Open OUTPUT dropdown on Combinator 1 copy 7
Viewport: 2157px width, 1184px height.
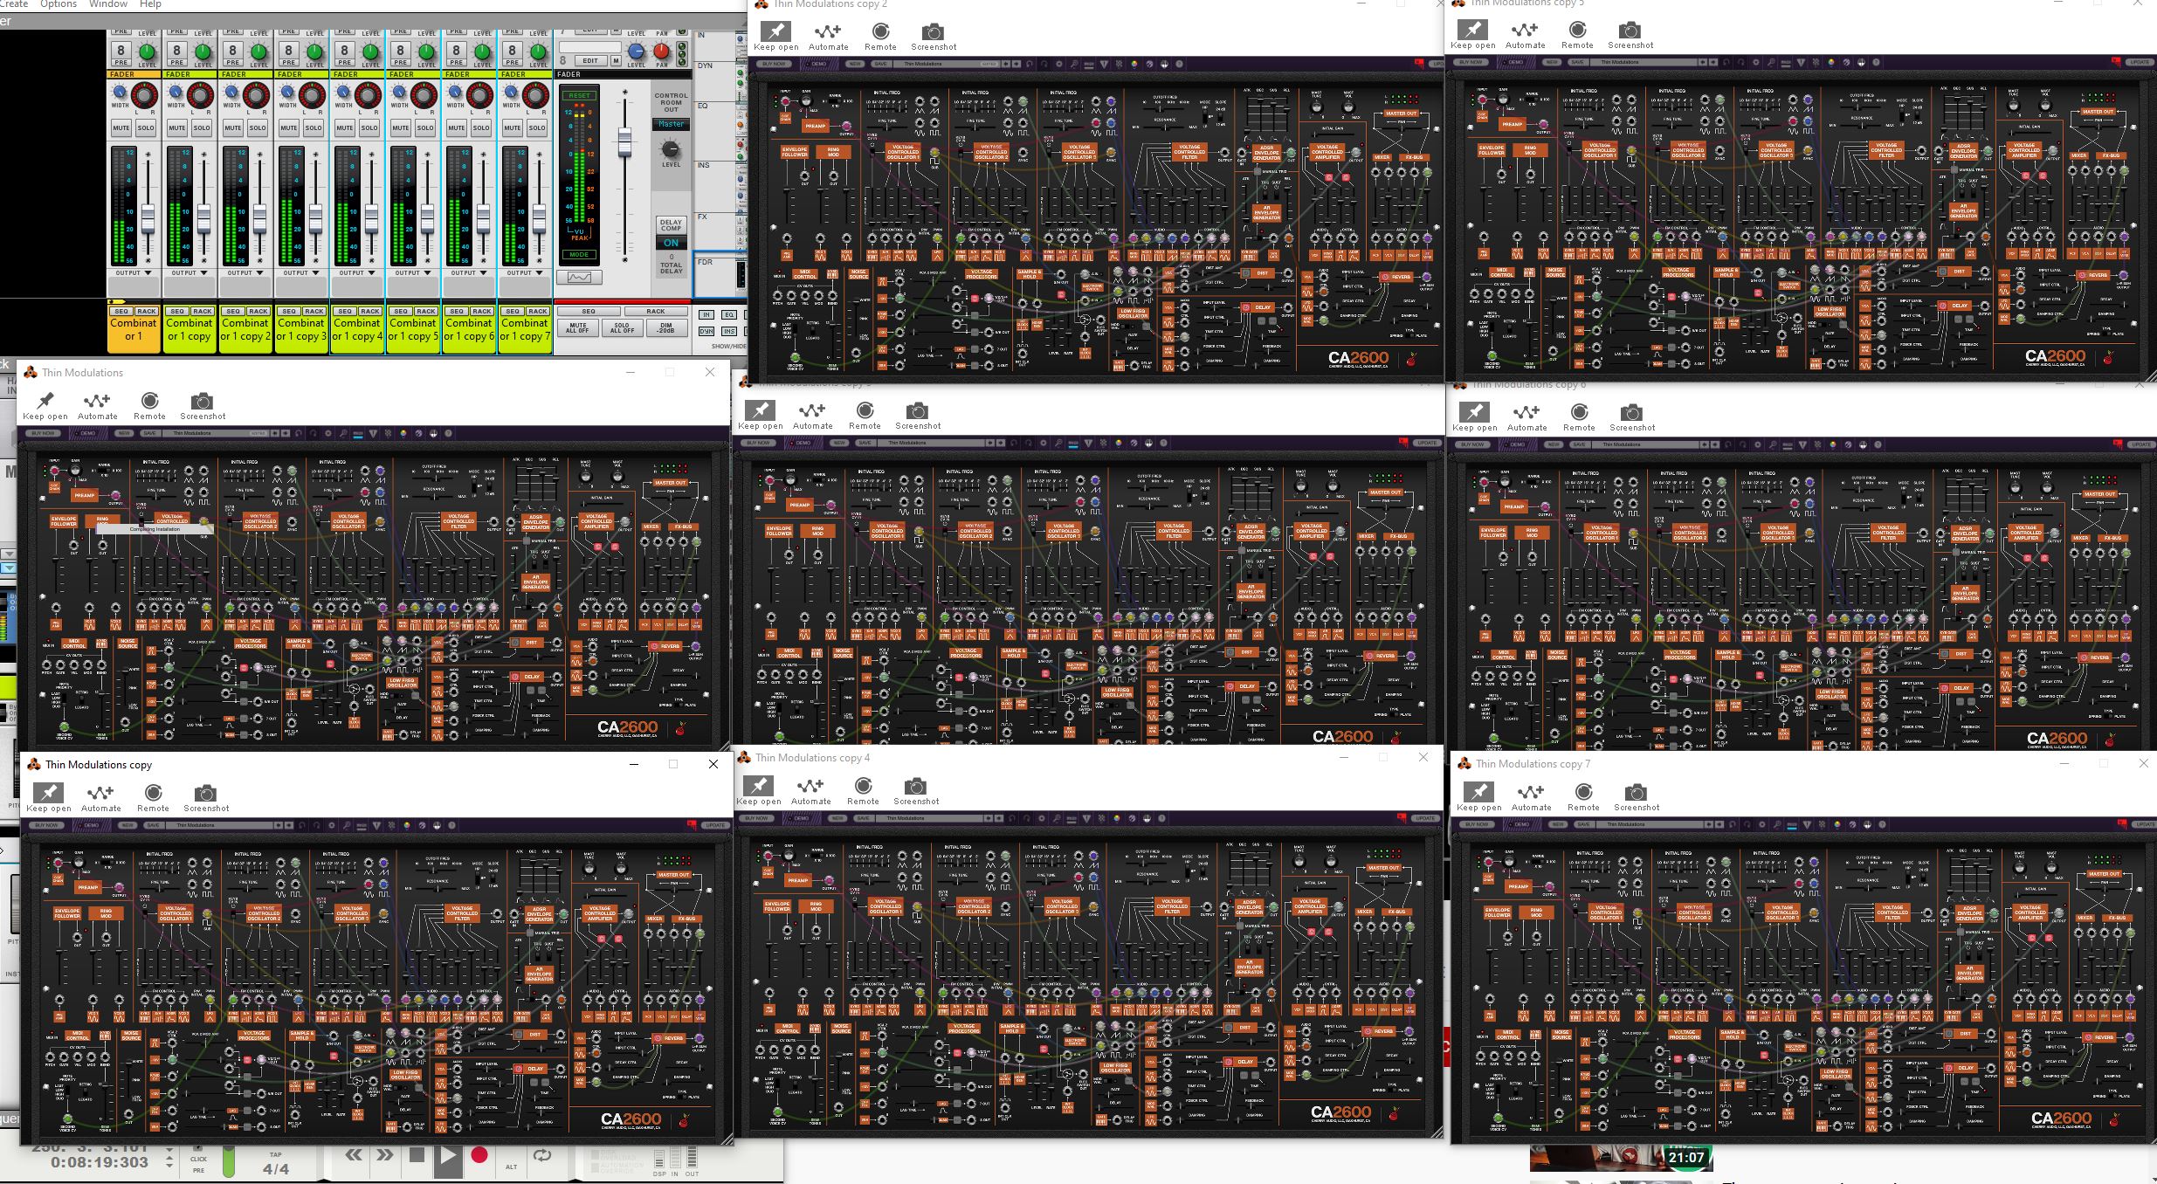tap(525, 272)
